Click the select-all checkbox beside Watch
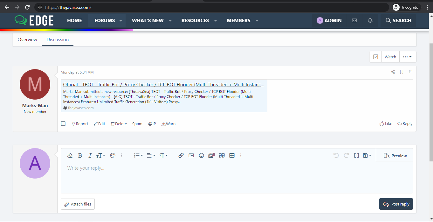Screen dimensions: 433x222 (x=375, y=57)
